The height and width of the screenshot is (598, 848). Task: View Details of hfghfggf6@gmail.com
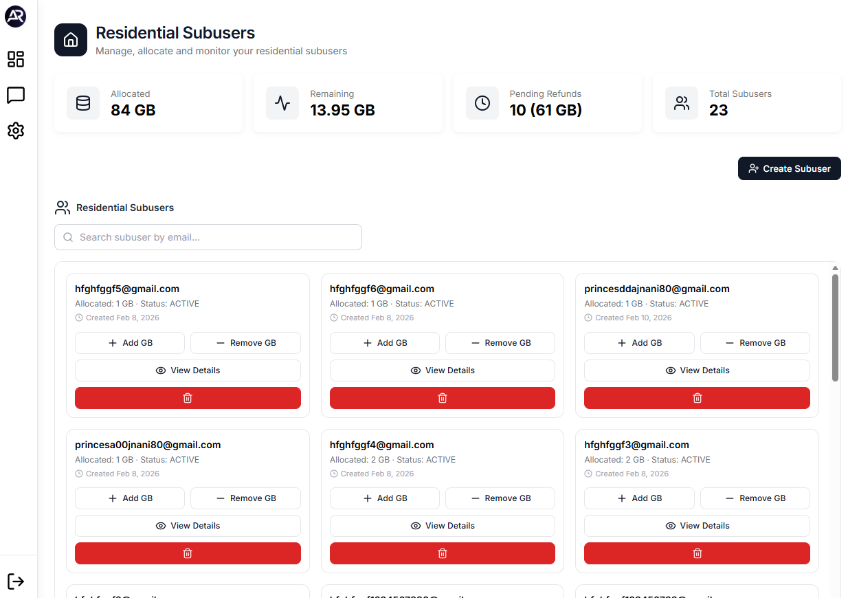pyautogui.click(x=443, y=370)
